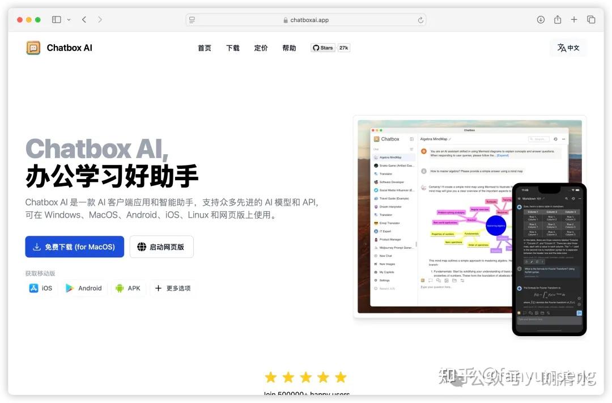The image size is (612, 403).
Task: Open Safari downloads icon in the toolbar
Action: tap(540, 19)
